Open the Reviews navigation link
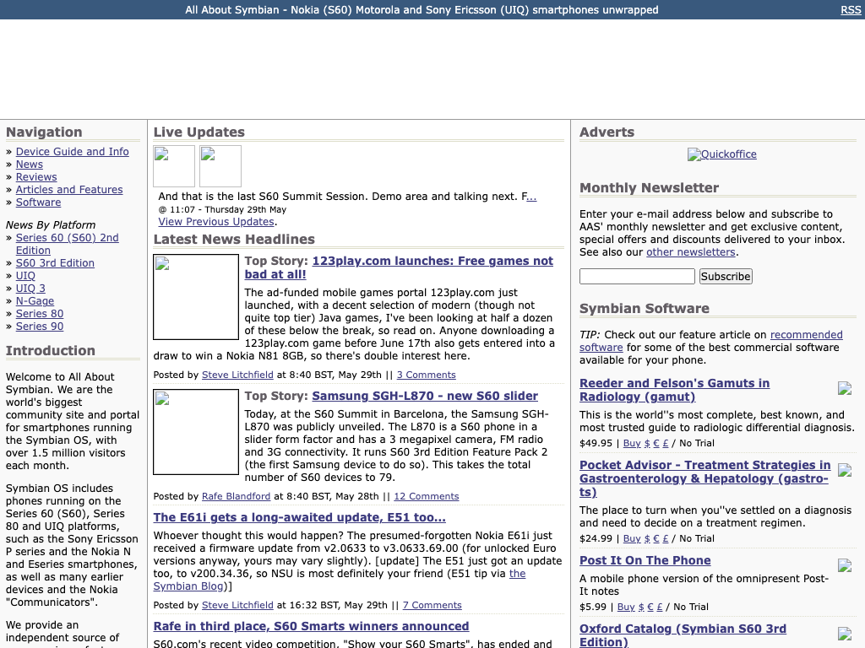Image resolution: width=865 pixels, height=648 pixels. click(x=36, y=177)
